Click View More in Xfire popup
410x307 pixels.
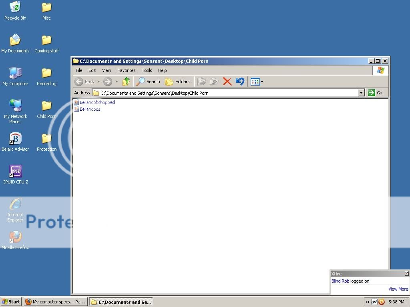[x=398, y=289]
